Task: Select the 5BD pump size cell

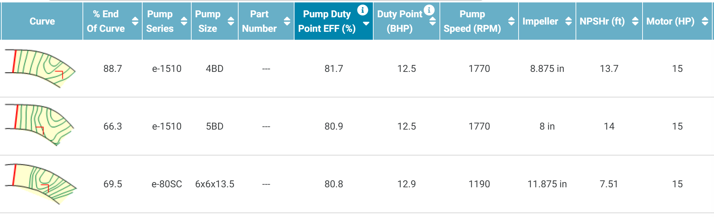Action: (x=214, y=126)
